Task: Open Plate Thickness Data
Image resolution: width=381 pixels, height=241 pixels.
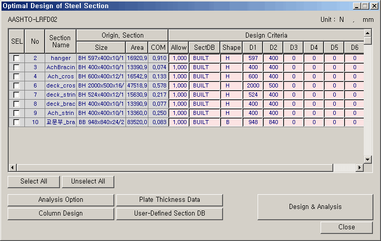Action: 170,200
